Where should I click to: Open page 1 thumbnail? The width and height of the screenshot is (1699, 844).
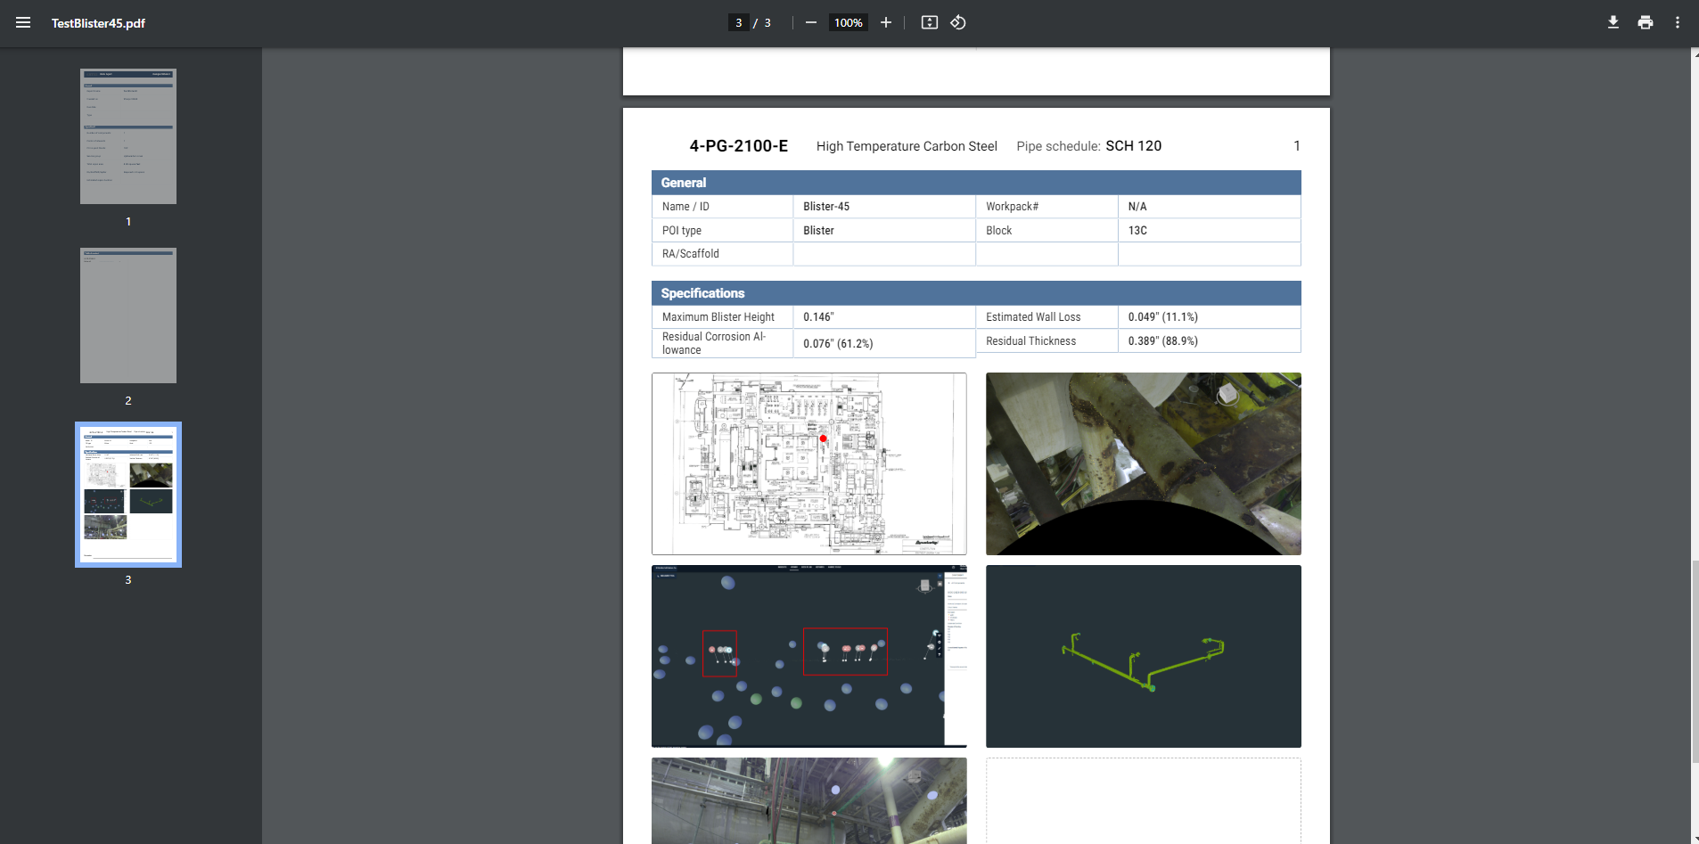click(128, 136)
